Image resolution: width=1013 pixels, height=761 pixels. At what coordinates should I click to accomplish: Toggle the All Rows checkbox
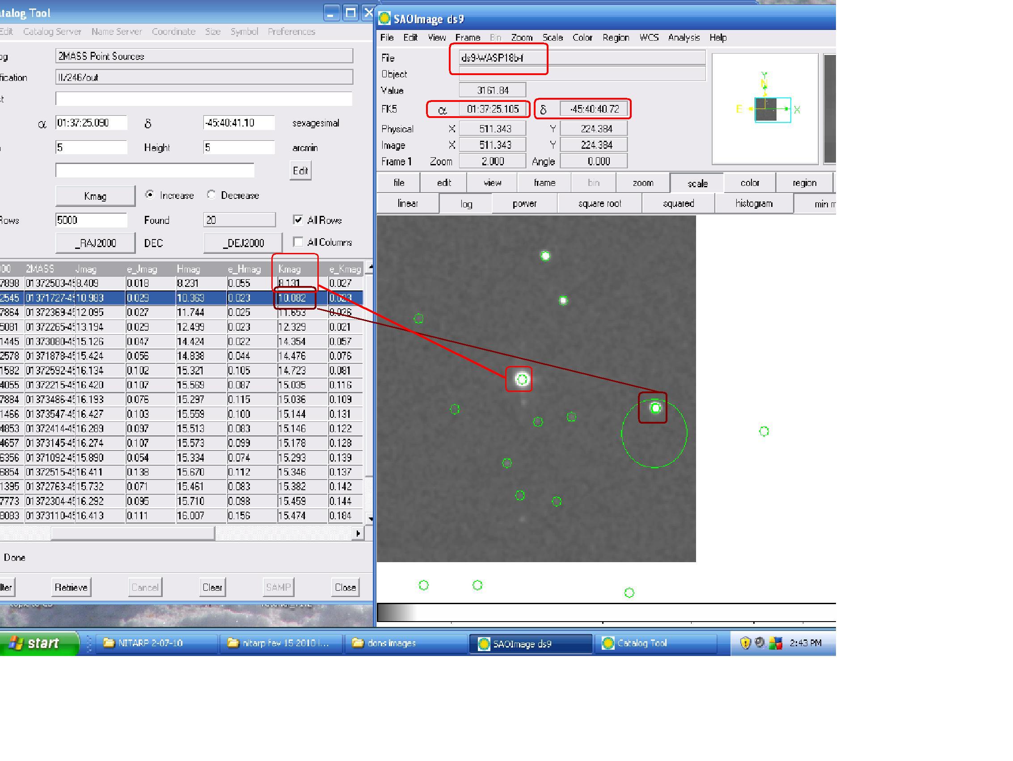pyautogui.click(x=298, y=220)
